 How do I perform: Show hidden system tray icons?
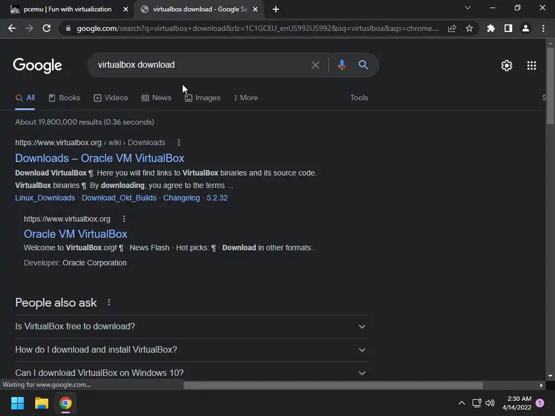[462, 403]
